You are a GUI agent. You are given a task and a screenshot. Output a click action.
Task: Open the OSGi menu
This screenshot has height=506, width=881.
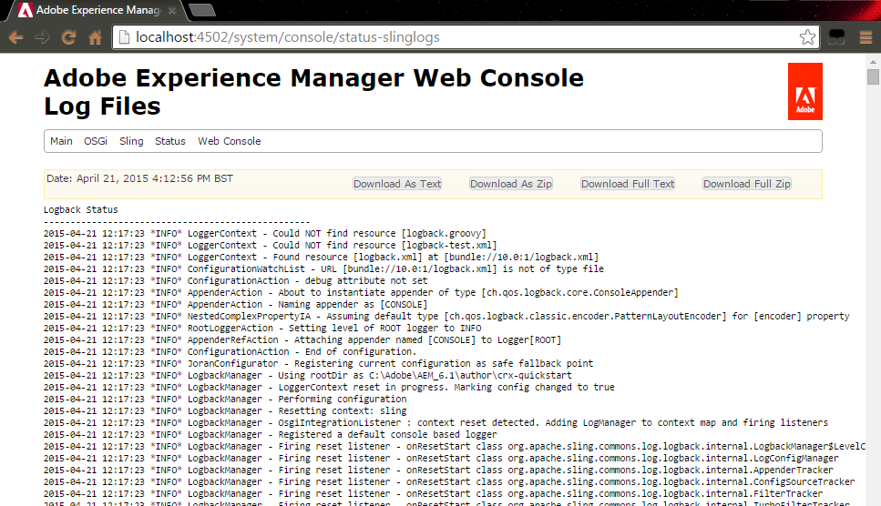point(96,141)
